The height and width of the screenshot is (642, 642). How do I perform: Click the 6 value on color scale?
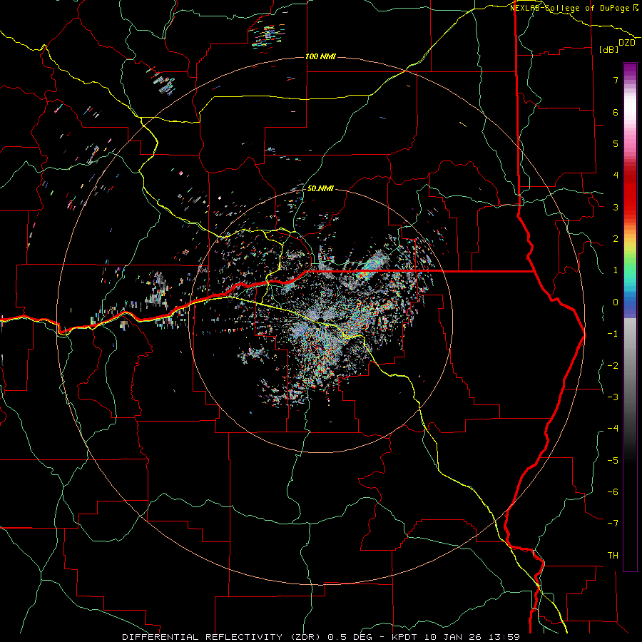616,112
